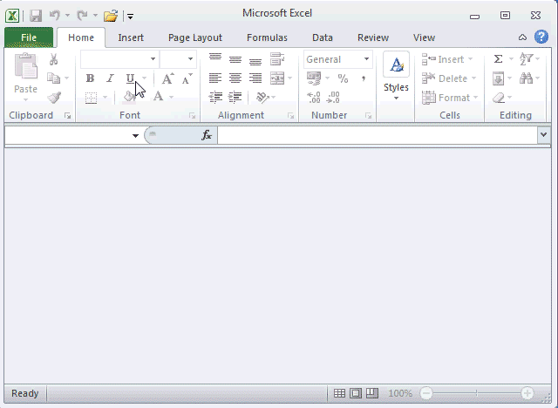Screen dimensions: 558x408
Task: Switch to the Formulas tab
Action: pos(267,37)
